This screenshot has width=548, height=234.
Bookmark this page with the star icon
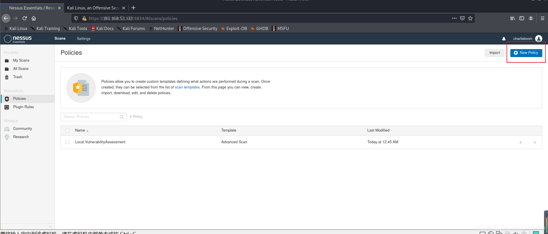pos(470,18)
